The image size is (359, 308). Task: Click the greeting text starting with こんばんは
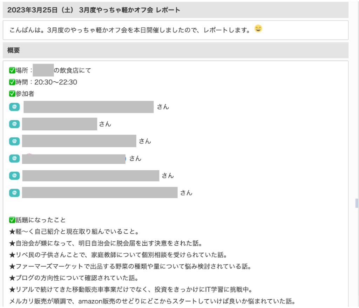[130, 30]
